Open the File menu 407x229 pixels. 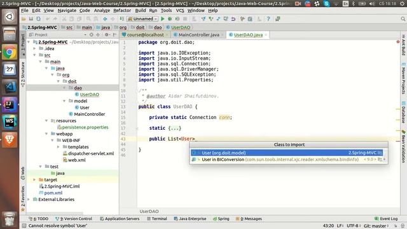(25, 10)
